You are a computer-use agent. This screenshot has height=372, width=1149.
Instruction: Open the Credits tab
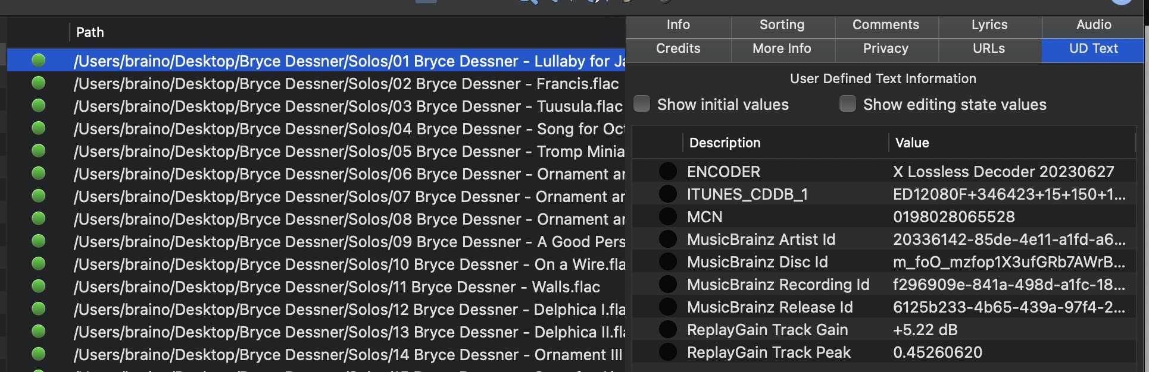pyautogui.click(x=678, y=49)
